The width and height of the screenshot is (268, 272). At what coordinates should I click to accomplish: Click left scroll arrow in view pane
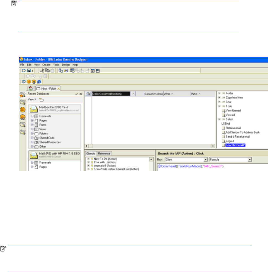click(86, 146)
